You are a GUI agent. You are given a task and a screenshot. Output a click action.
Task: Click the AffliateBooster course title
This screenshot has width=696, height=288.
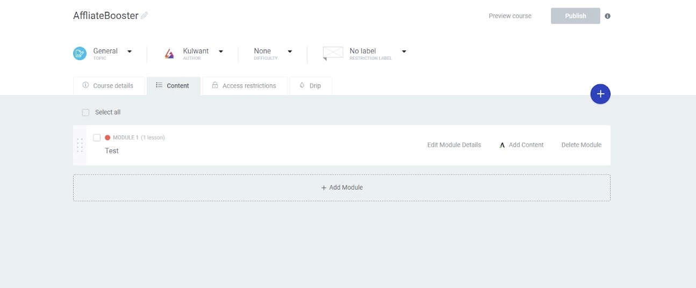click(x=106, y=16)
